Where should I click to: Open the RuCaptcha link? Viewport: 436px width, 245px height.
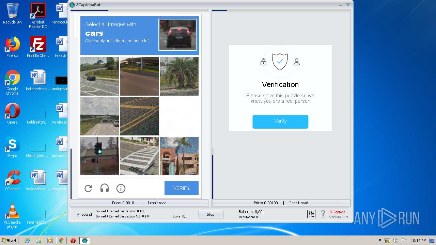(337, 212)
